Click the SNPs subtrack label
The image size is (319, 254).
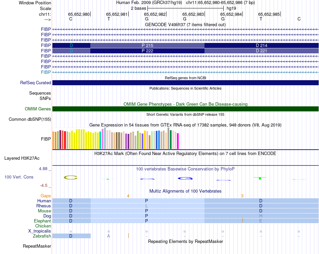pos(45,98)
